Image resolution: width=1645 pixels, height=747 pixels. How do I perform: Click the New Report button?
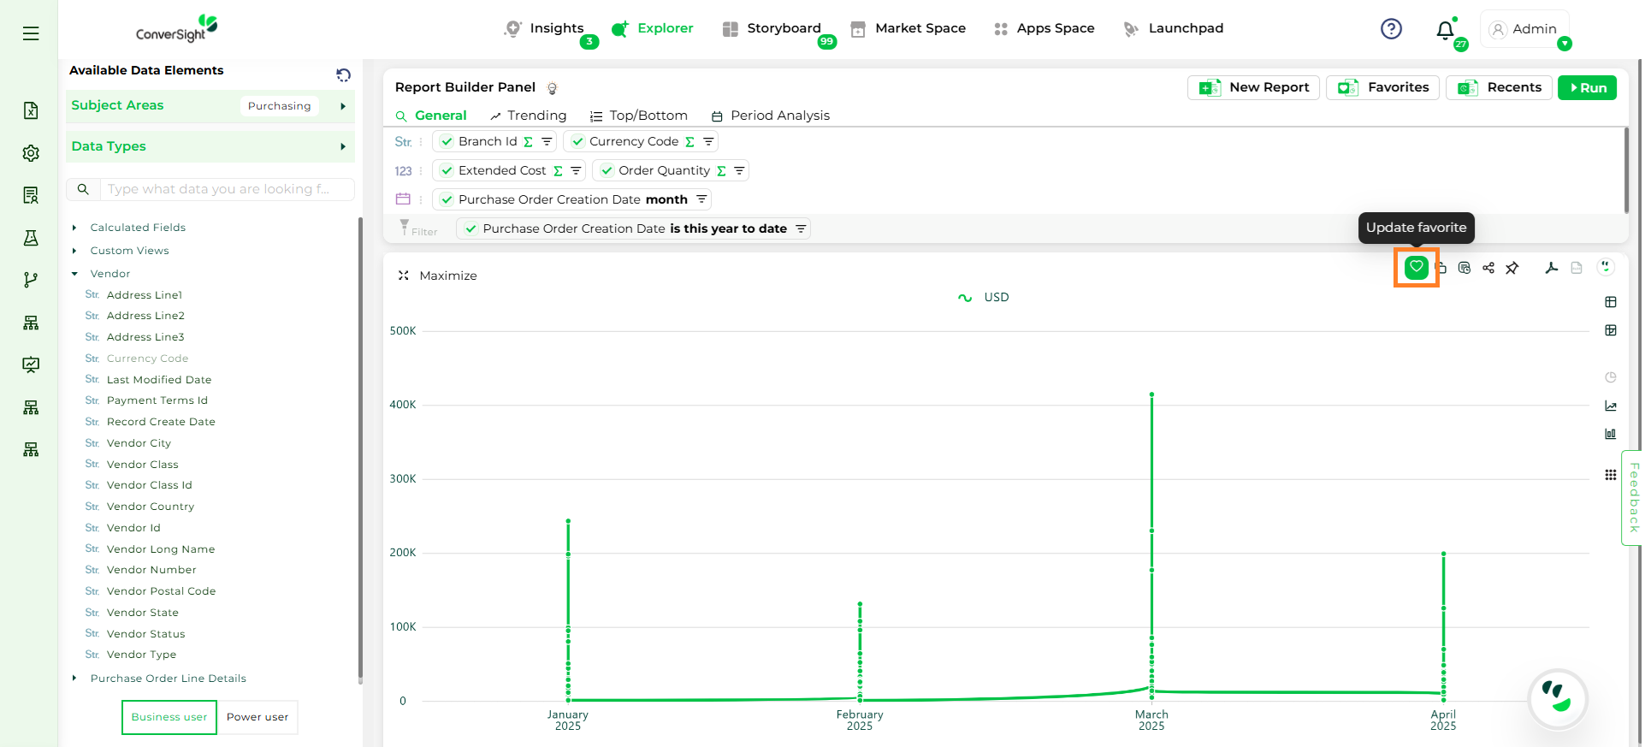click(1253, 87)
